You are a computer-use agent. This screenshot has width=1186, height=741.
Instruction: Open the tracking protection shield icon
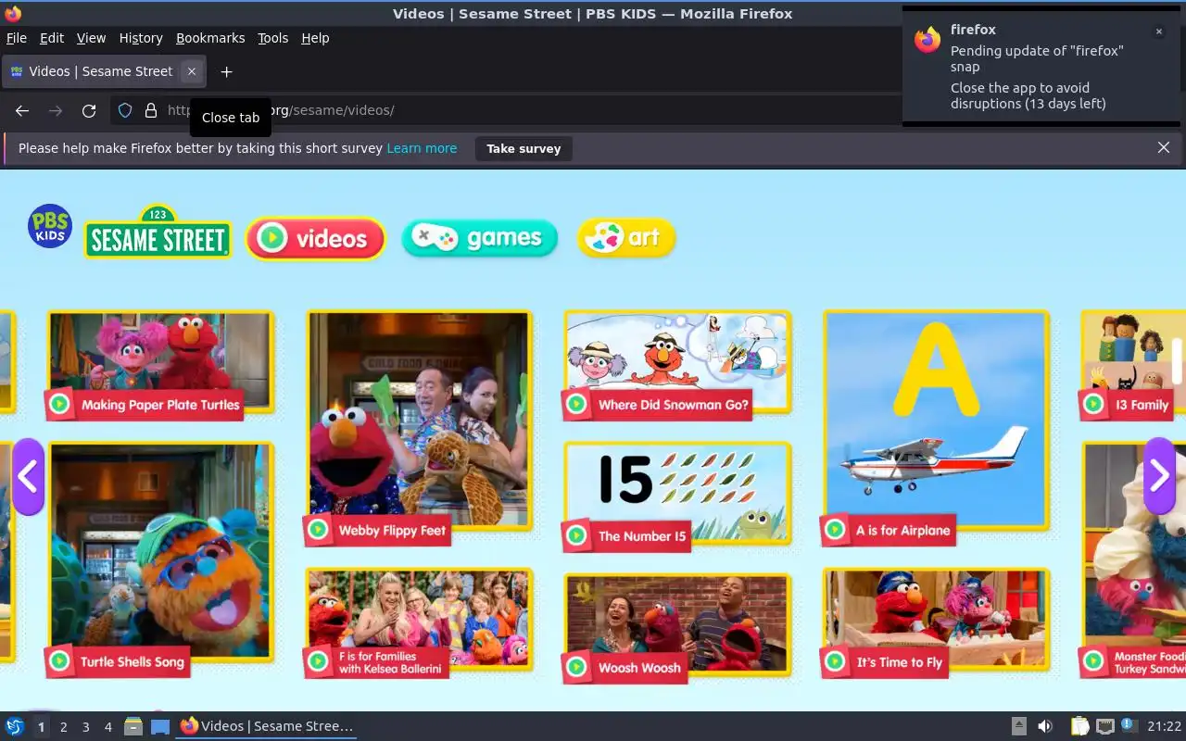pos(125,111)
